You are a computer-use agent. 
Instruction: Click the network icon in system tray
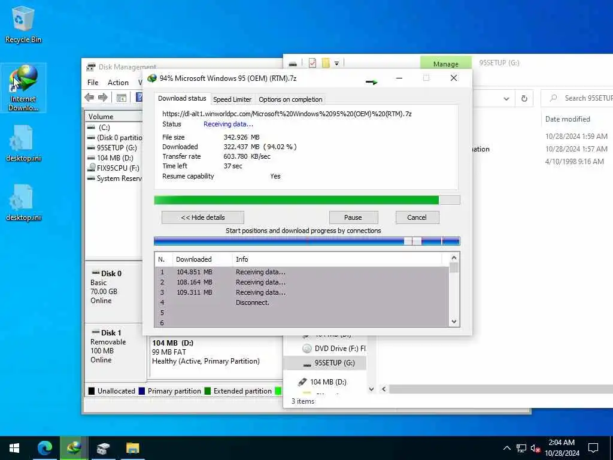(521, 448)
